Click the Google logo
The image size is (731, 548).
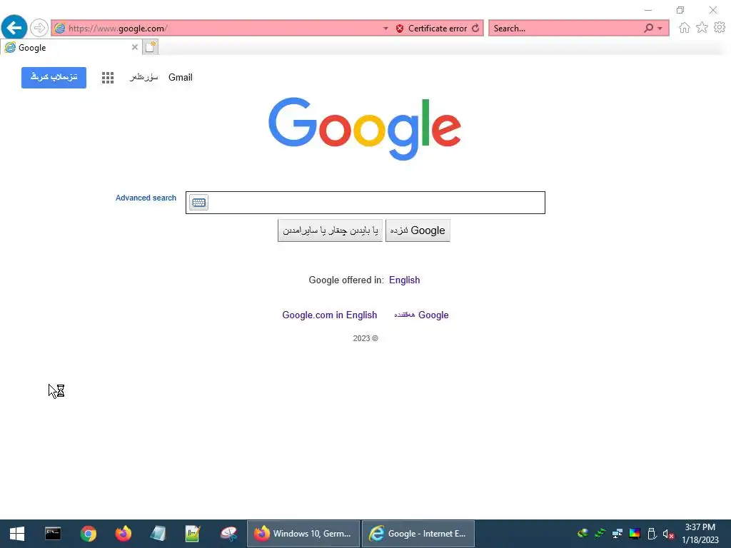point(365,128)
